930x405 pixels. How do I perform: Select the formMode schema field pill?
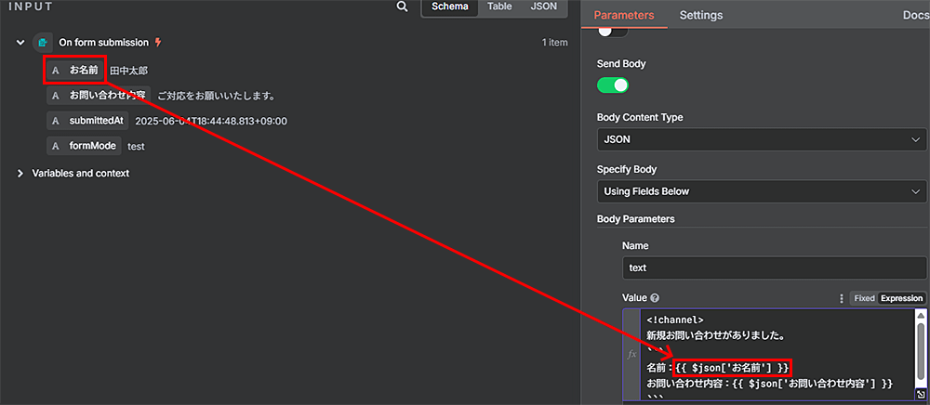click(x=84, y=146)
